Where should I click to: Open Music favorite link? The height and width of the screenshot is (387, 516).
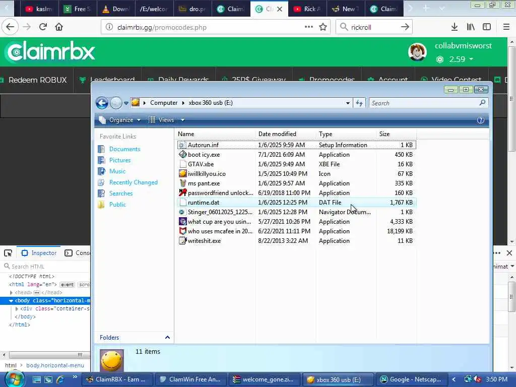117,171
